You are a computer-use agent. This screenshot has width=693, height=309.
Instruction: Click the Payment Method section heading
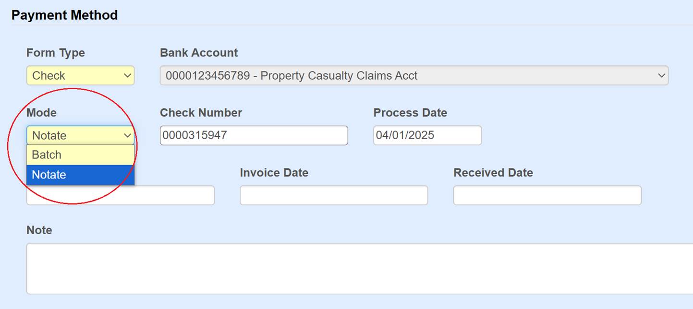pos(64,15)
